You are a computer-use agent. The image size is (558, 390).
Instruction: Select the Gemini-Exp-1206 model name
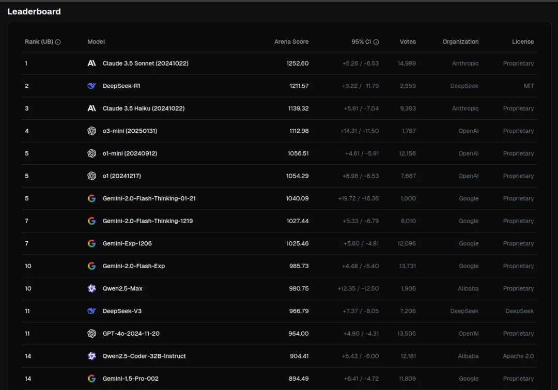pyautogui.click(x=127, y=243)
